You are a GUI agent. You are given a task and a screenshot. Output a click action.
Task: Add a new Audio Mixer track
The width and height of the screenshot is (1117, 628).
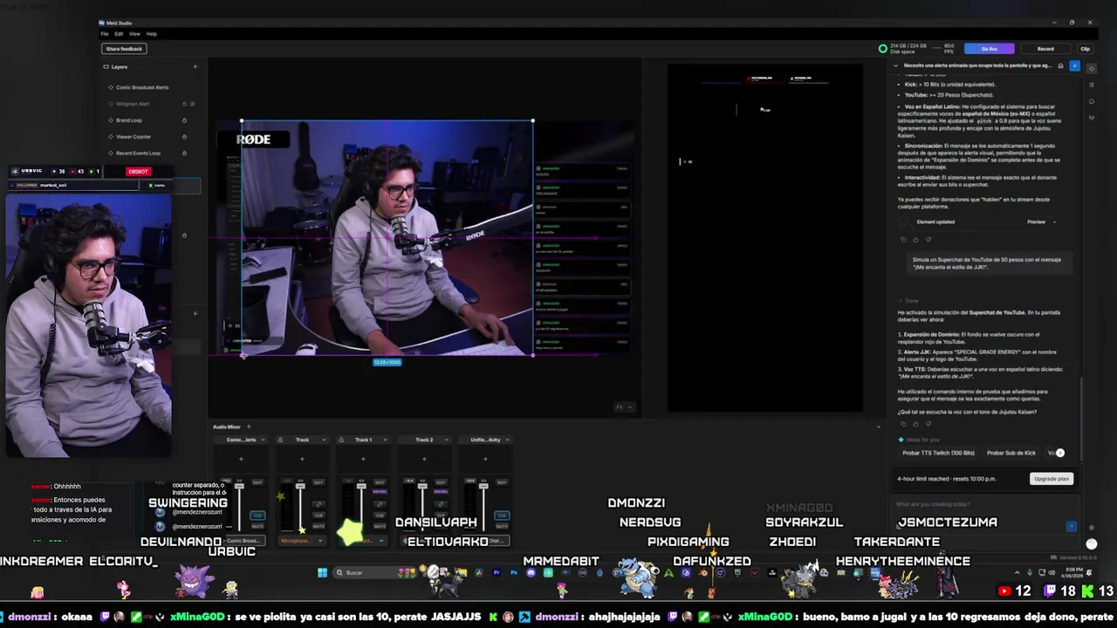(249, 427)
